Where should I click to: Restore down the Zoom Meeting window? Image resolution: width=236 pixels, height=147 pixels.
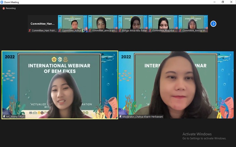point(223,2)
